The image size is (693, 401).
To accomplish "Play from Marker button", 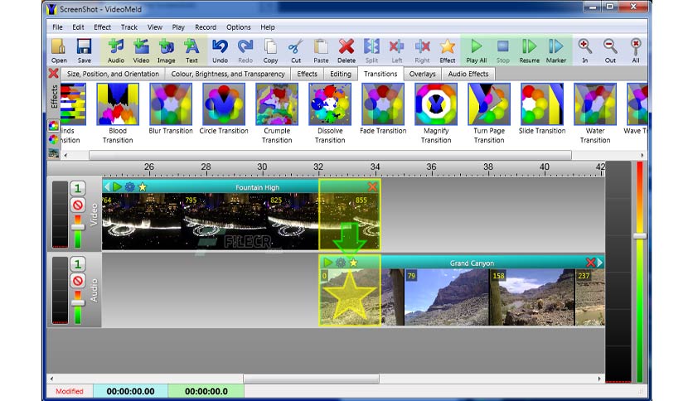I will 555,51.
